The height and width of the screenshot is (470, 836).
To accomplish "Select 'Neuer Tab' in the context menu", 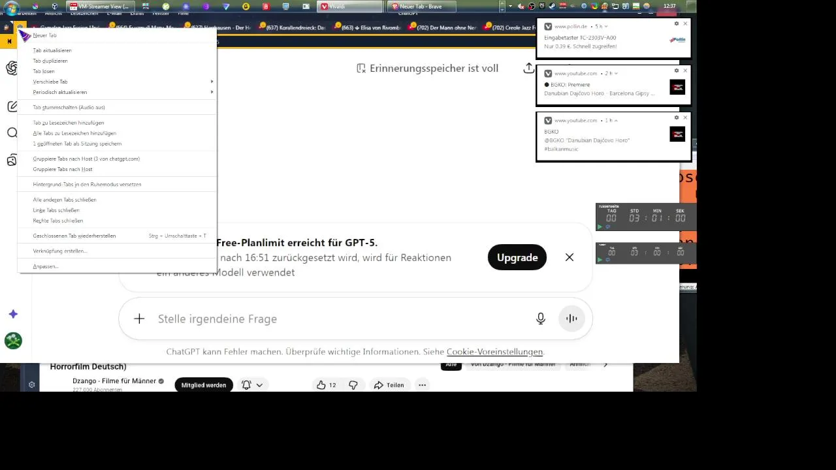I will (x=117, y=35).
